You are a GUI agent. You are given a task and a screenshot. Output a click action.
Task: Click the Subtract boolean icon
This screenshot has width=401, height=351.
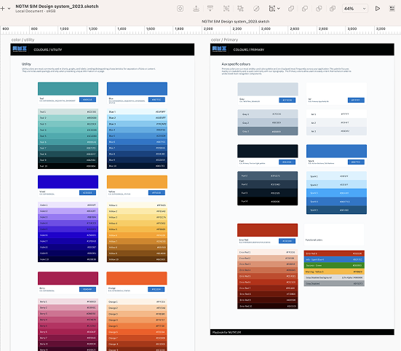pyautogui.click(x=305, y=9)
